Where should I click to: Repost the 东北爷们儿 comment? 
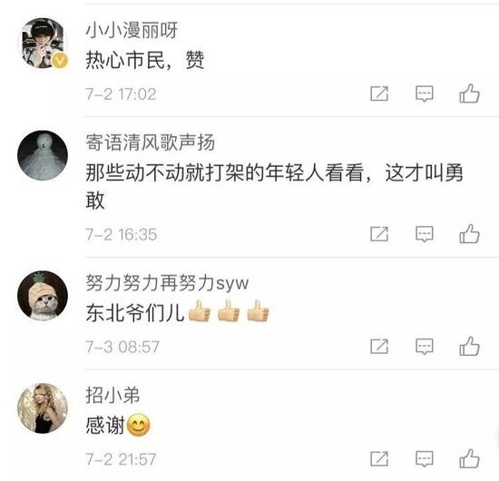point(379,346)
